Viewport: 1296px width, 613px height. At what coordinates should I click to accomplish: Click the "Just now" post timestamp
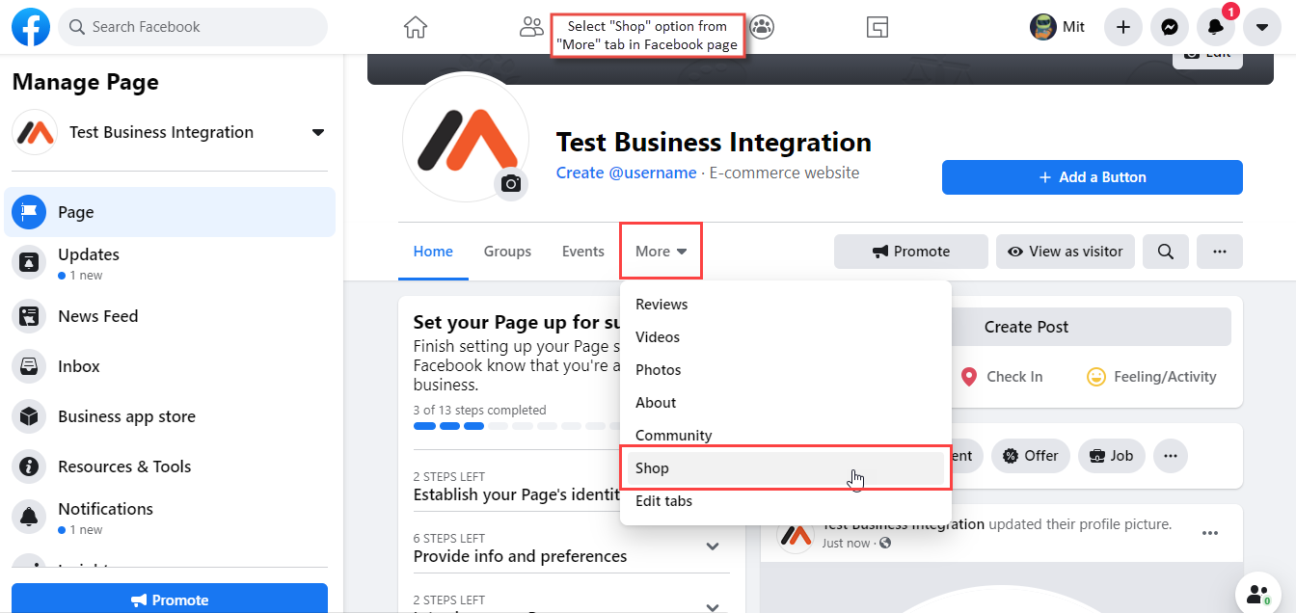click(846, 544)
